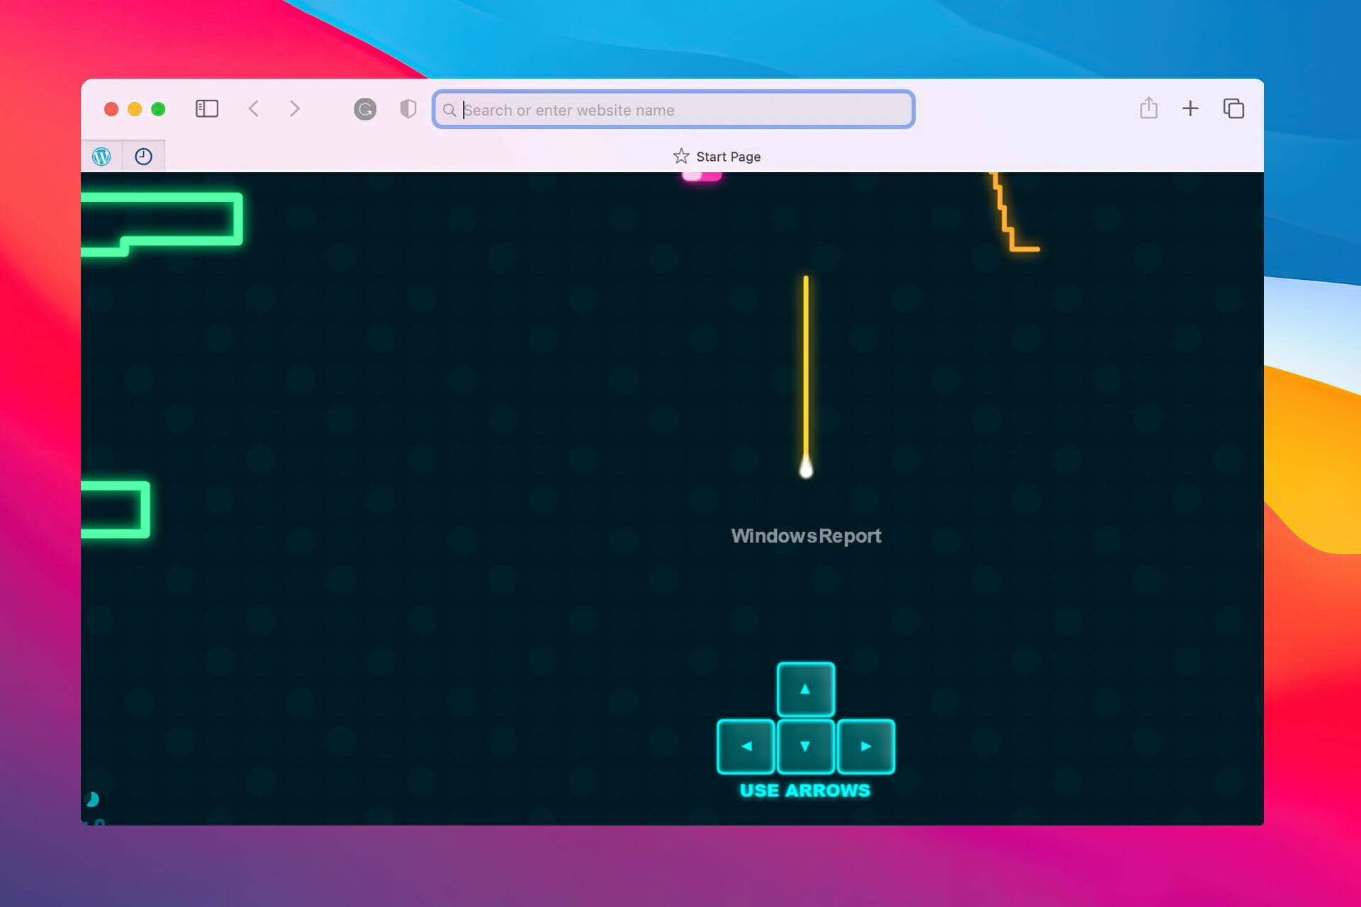Toggle the Safari sidebar button
1361x907 pixels.
pyautogui.click(x=207, y=108)
